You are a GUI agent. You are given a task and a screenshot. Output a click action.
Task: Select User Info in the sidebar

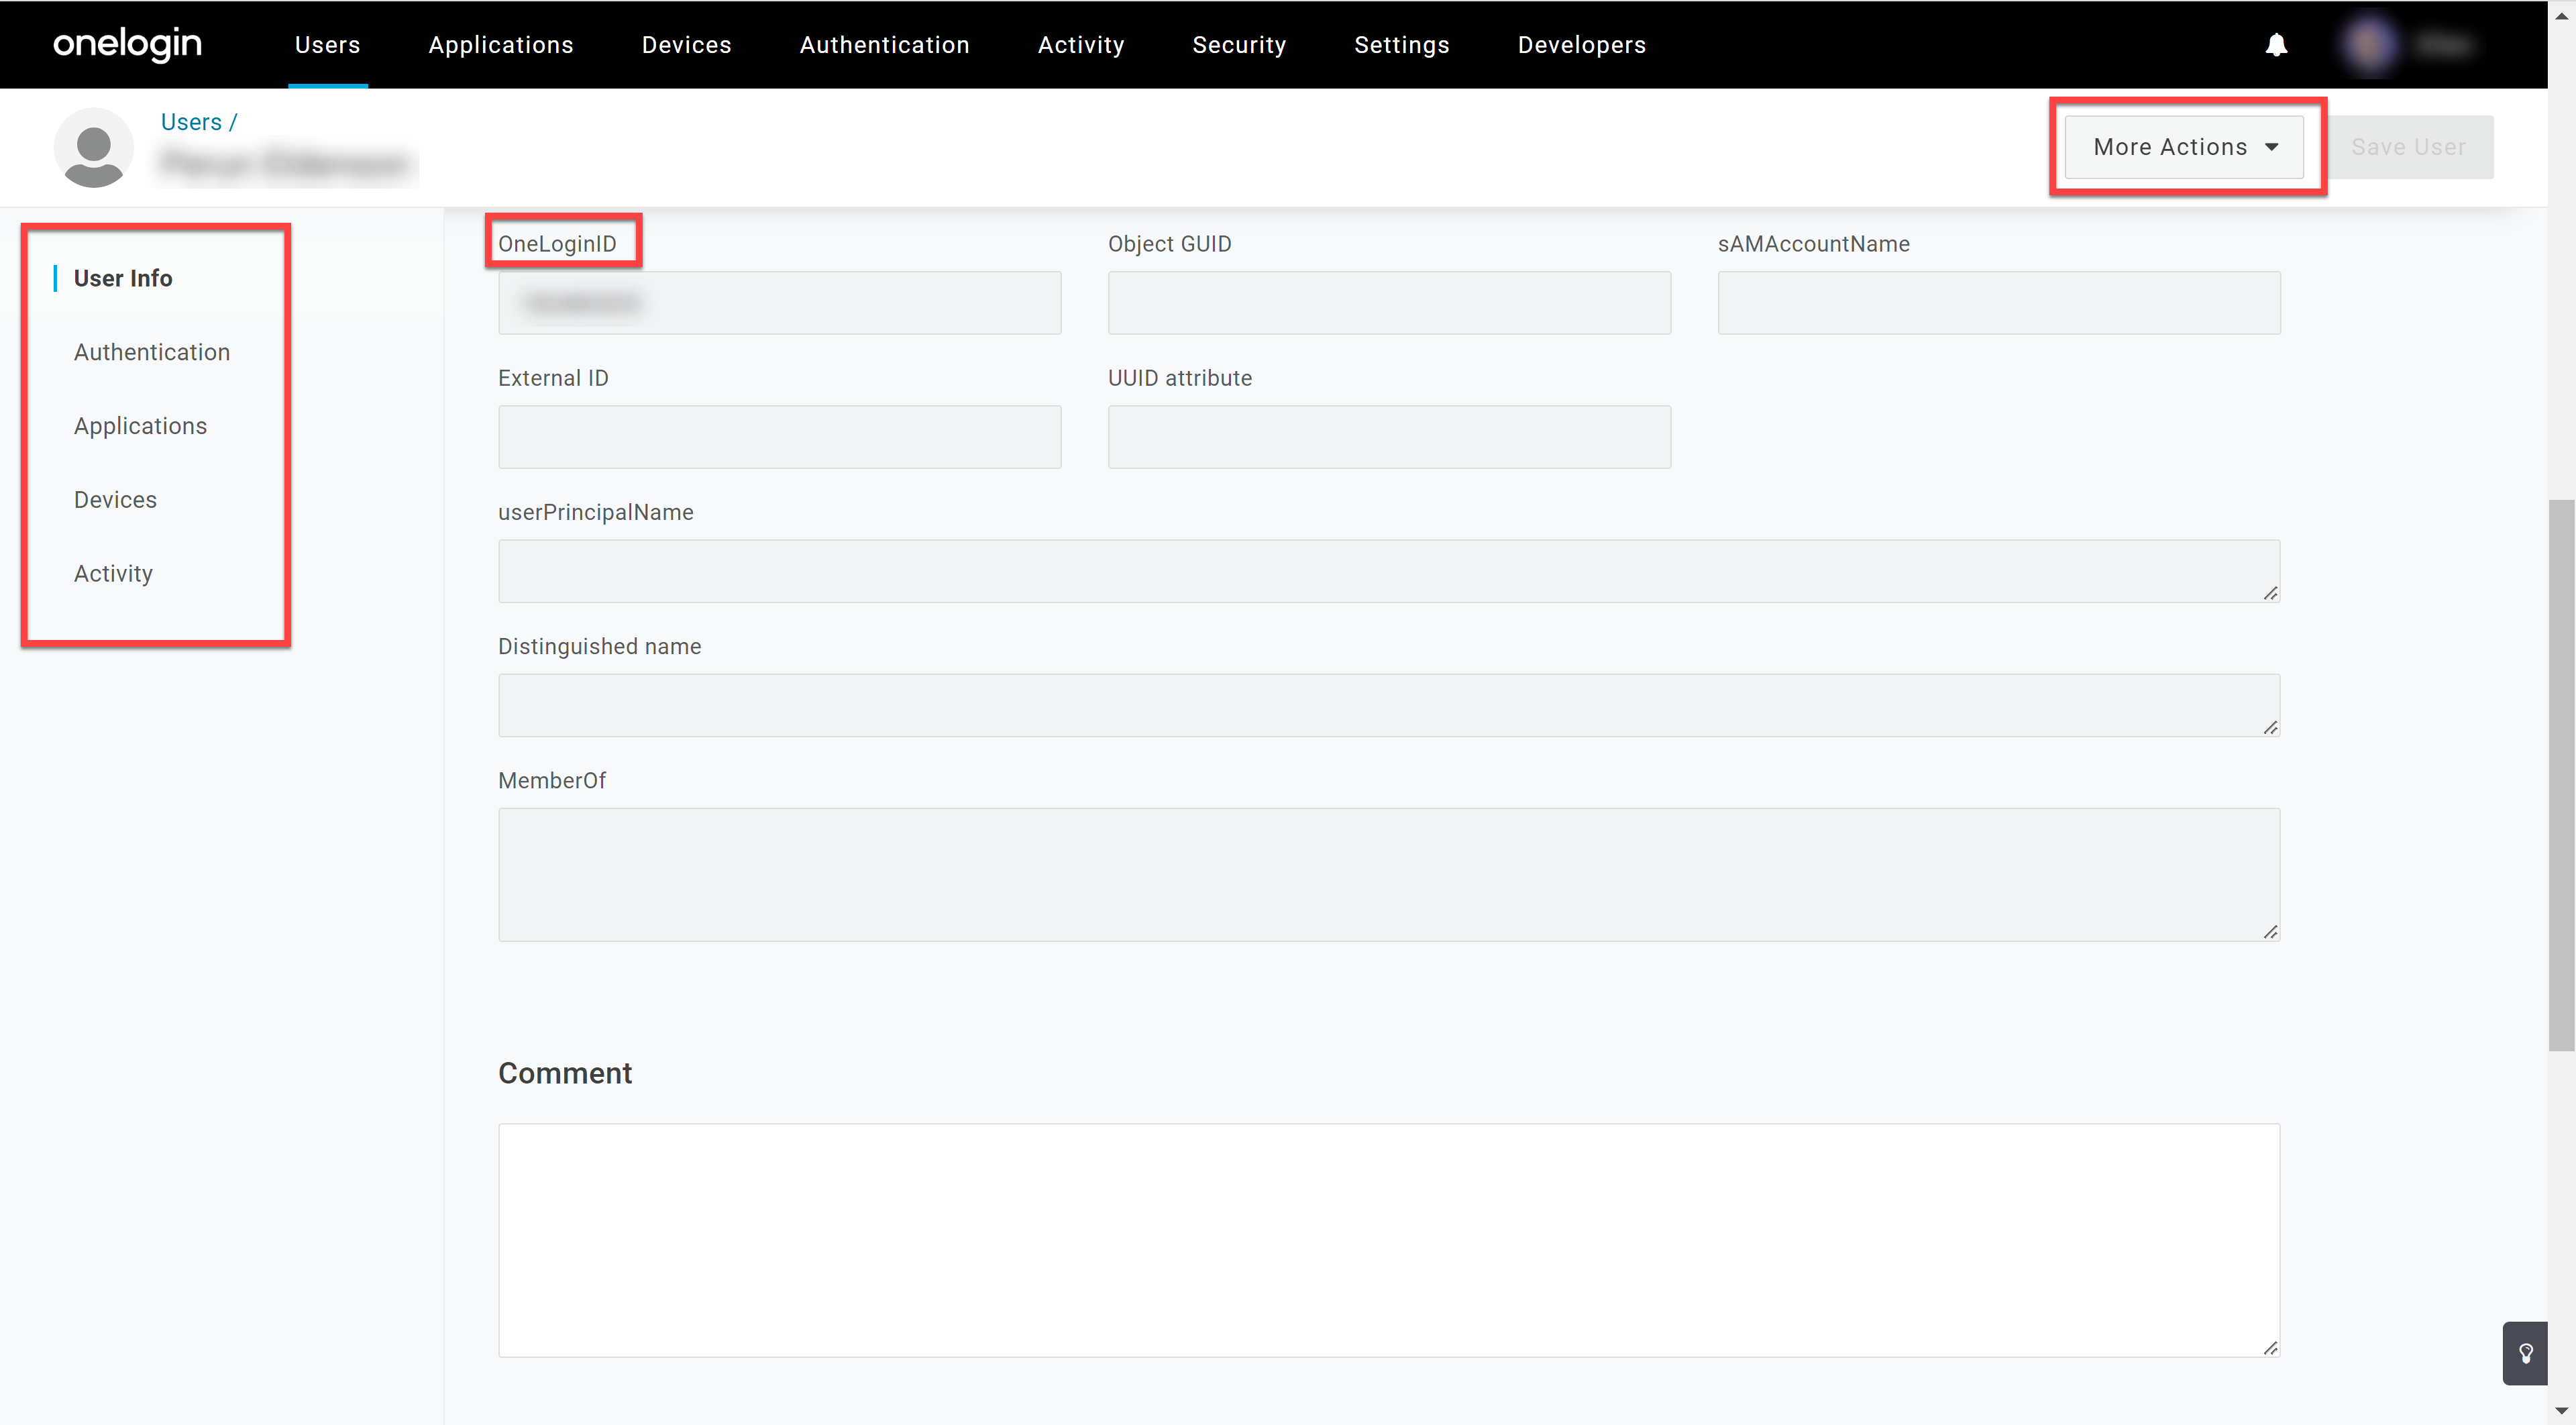(123, 278)
